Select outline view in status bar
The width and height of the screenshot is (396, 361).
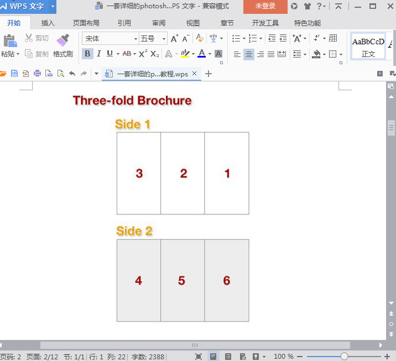pyautogui.click(x=228, y=357)
